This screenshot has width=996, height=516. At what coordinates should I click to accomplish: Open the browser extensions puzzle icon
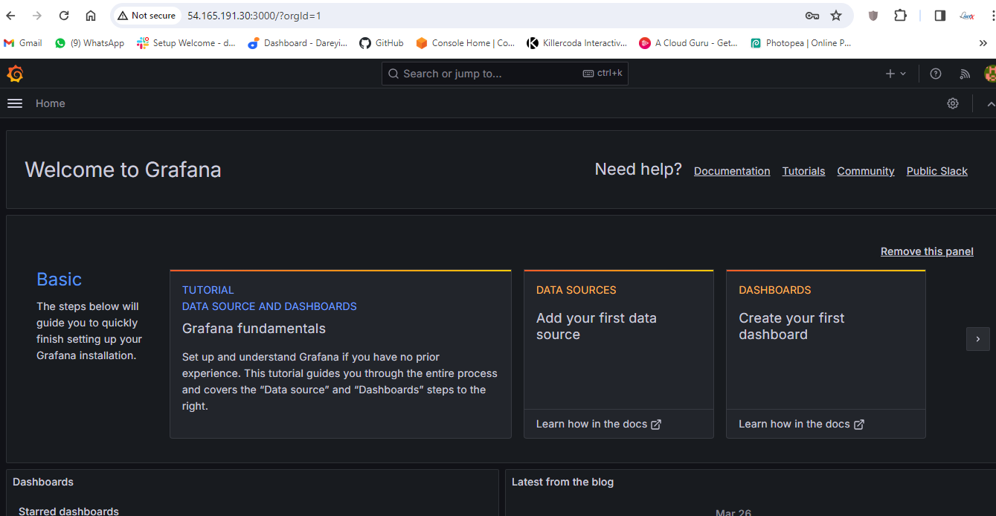pos(900,16)
